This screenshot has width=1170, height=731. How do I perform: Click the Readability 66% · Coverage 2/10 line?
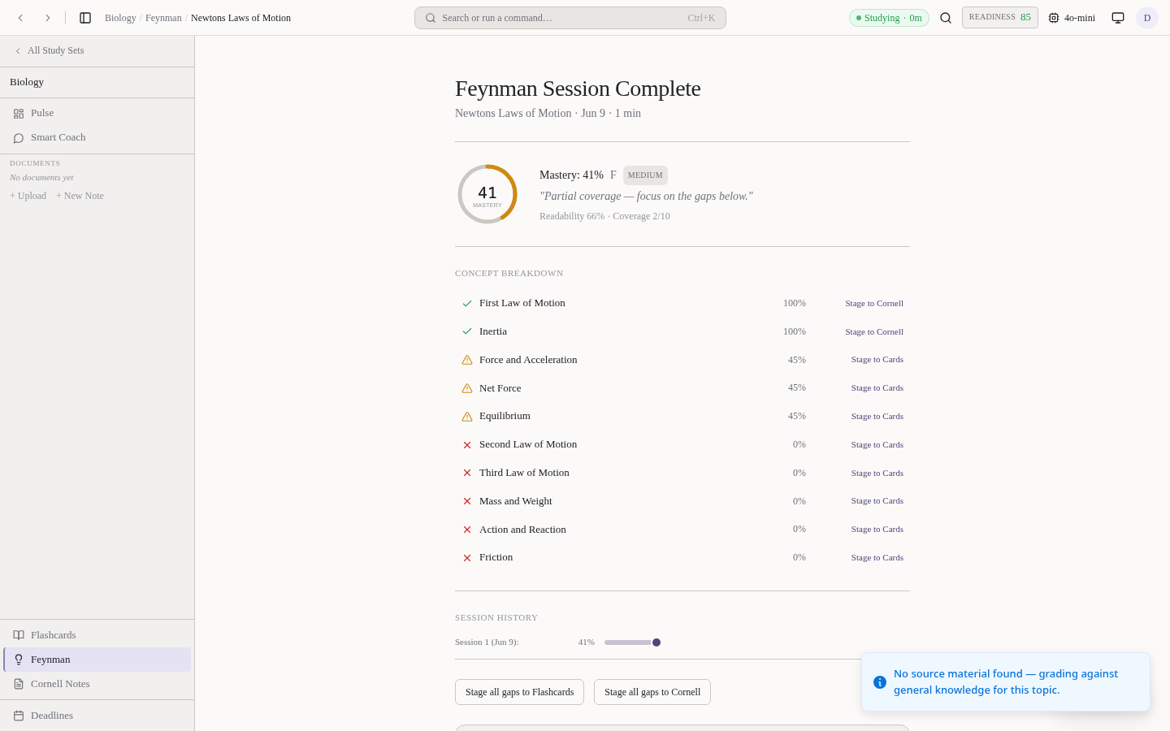coord(604,216)
